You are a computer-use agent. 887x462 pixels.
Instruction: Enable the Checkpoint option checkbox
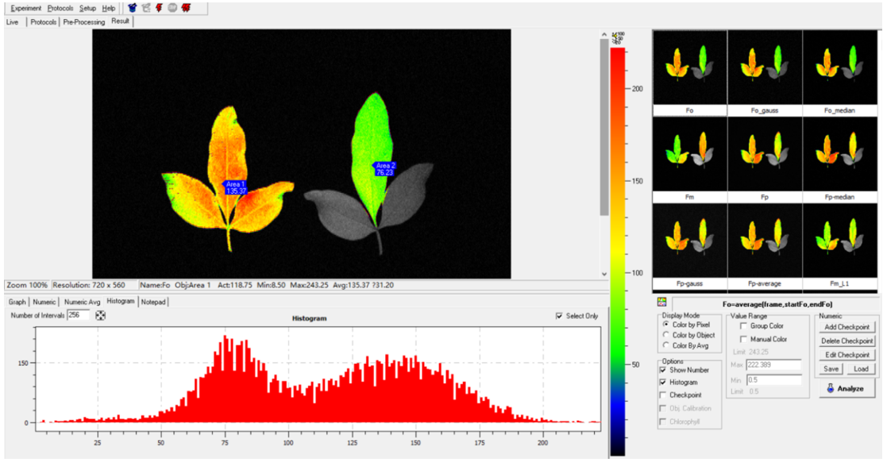point(663,395)
